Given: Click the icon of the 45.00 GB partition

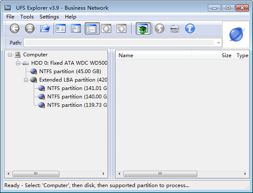Looking at the screenshot, I should pyautogui.click(x=34, y=71).
